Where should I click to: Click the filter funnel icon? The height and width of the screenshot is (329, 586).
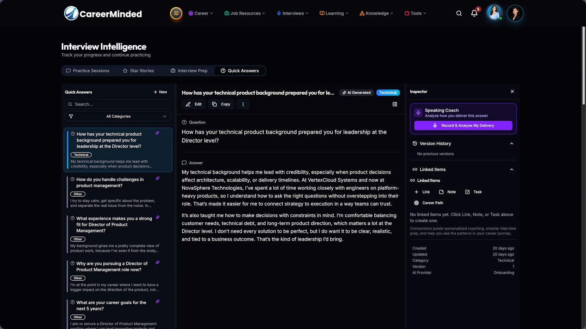point(71,116)
